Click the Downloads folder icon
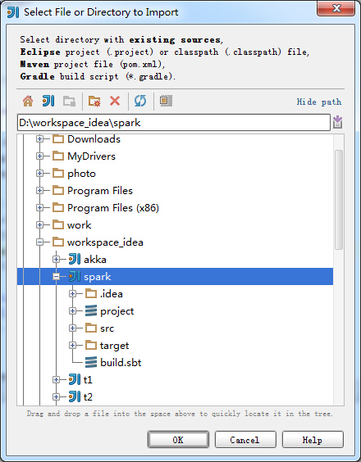 pyautogui.click(x=58, y=138)
